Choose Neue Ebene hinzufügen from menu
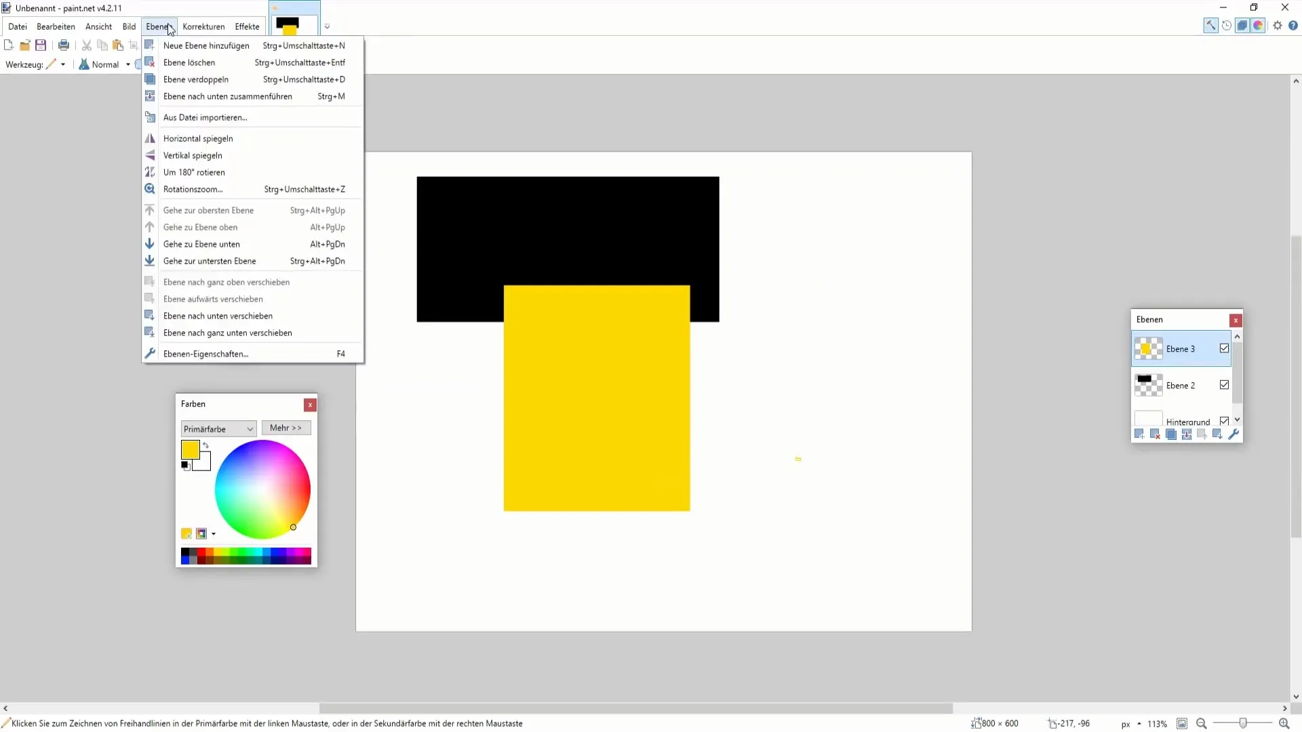Image resolution: width=1302 pixels, height=732 pixels. pos(253,45)
